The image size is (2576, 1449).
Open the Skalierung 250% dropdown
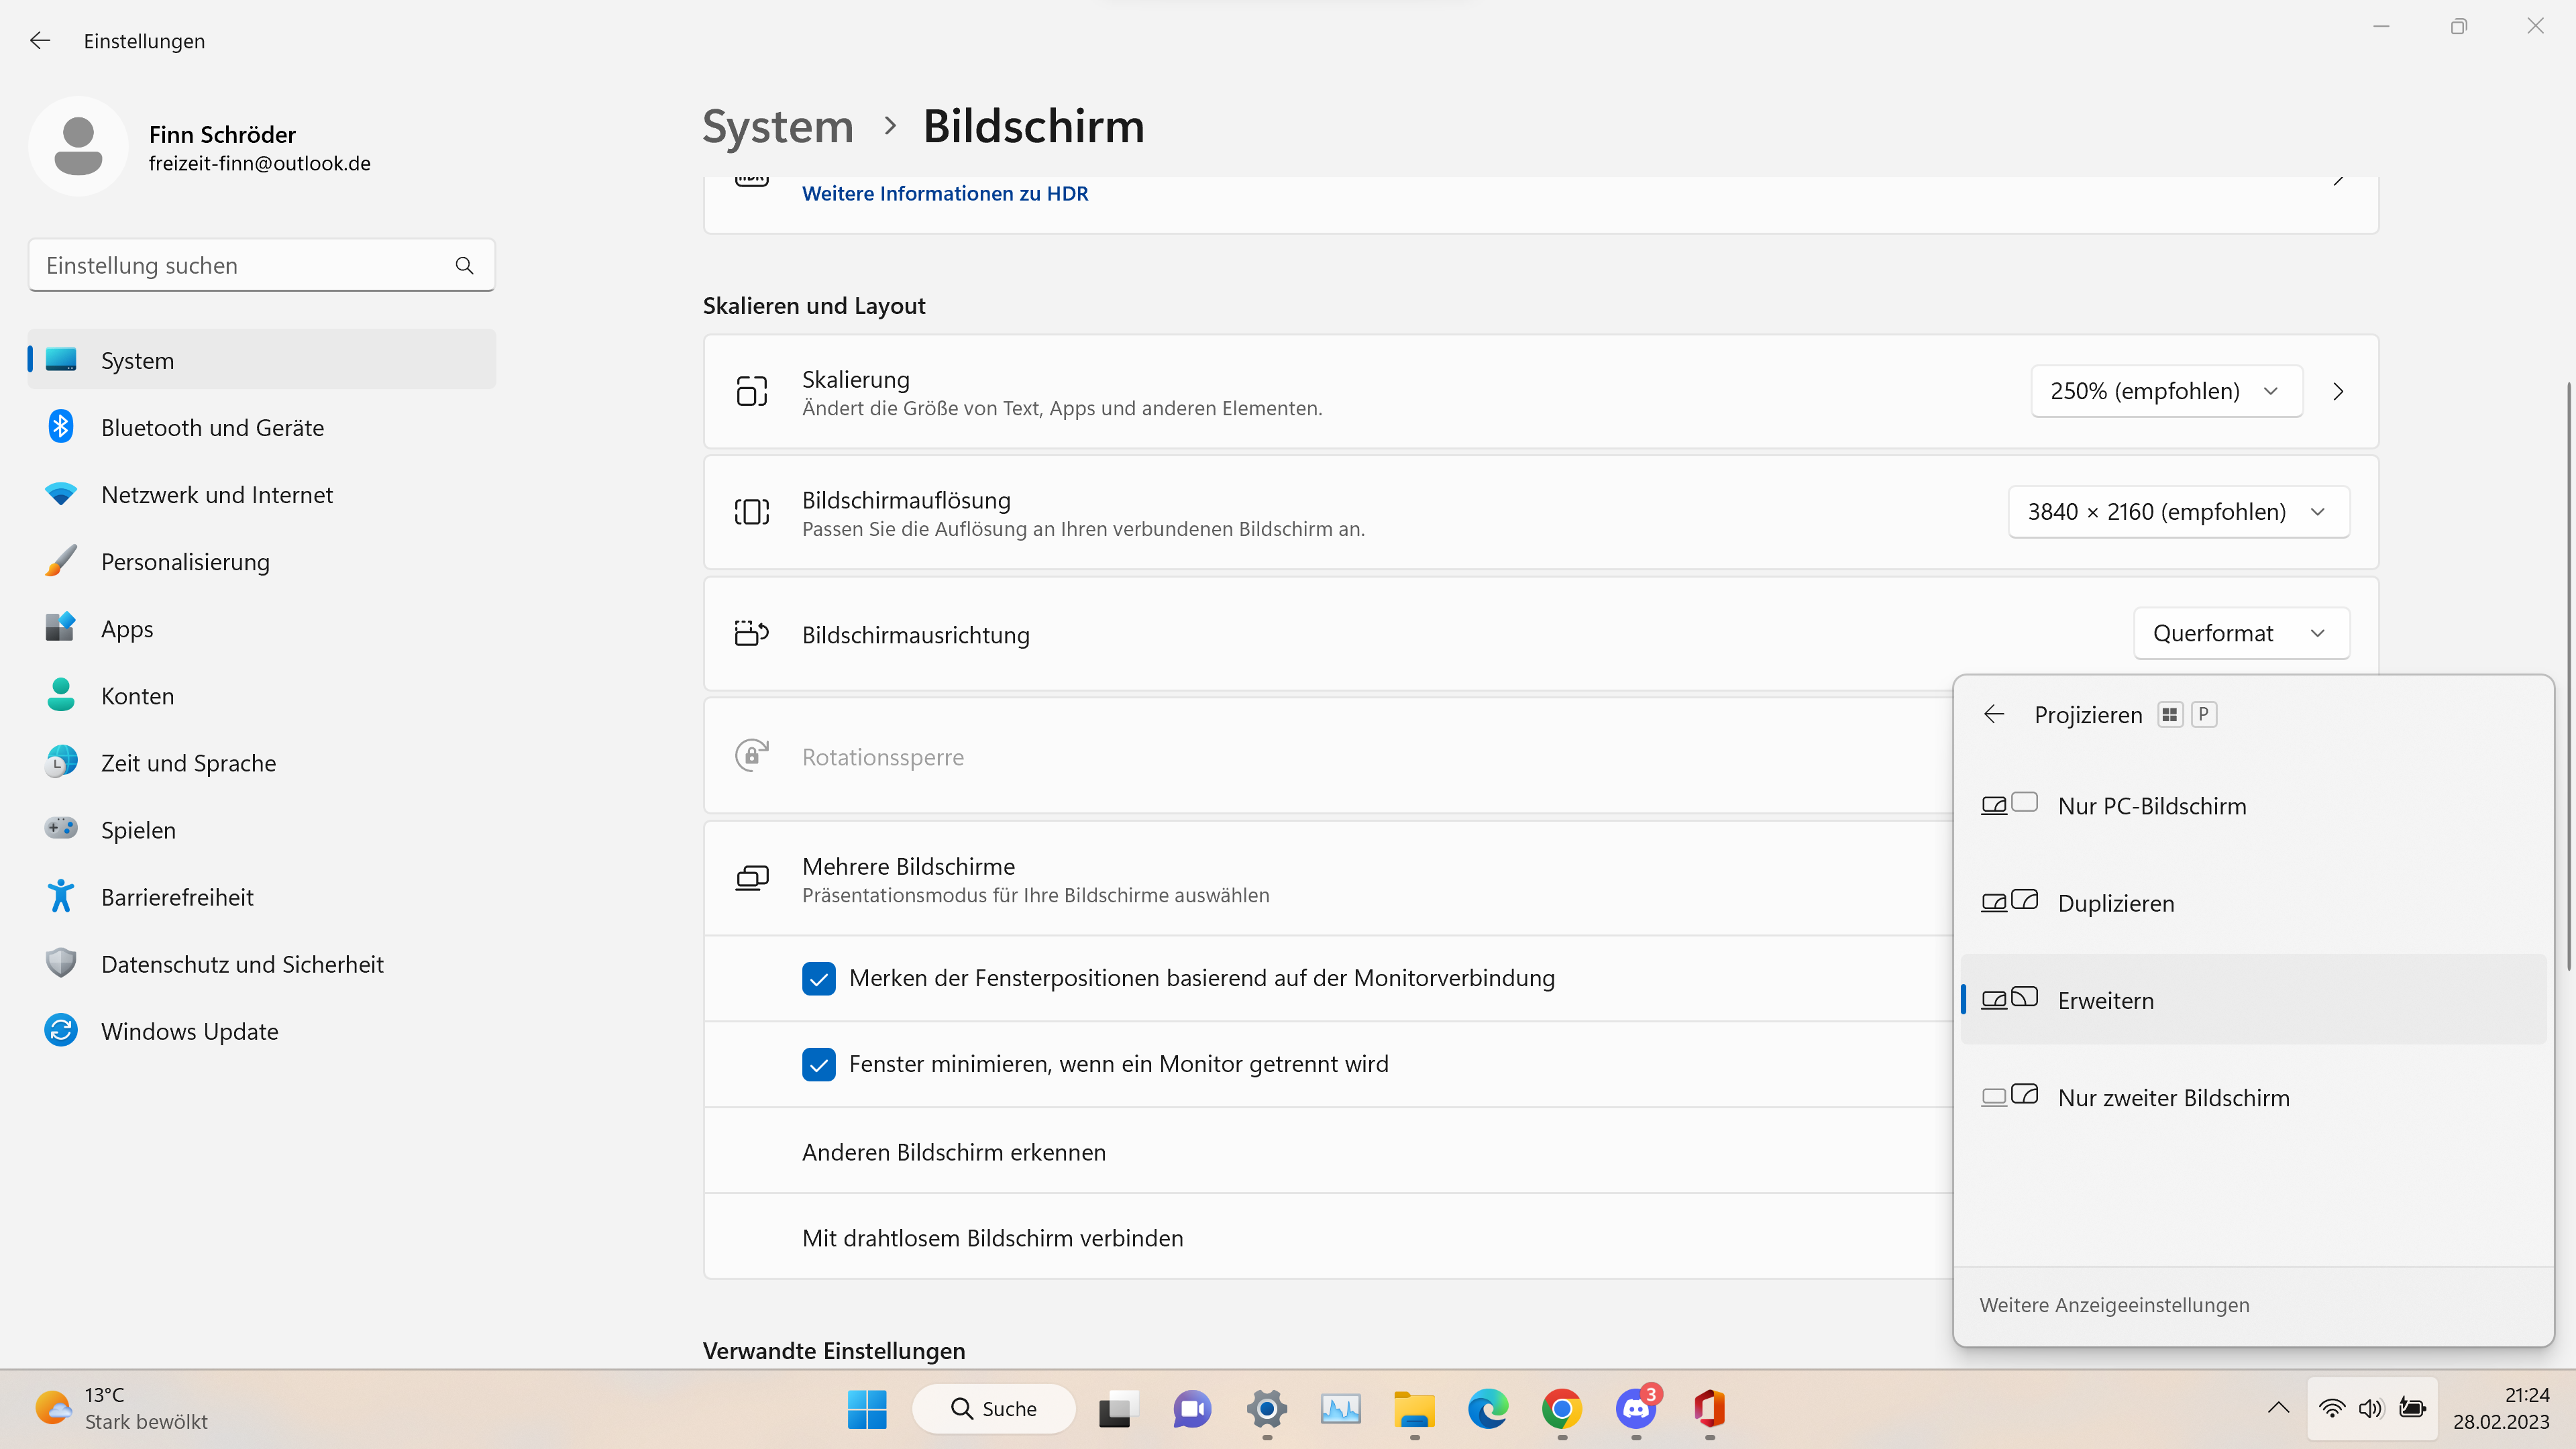point(2166,391)
